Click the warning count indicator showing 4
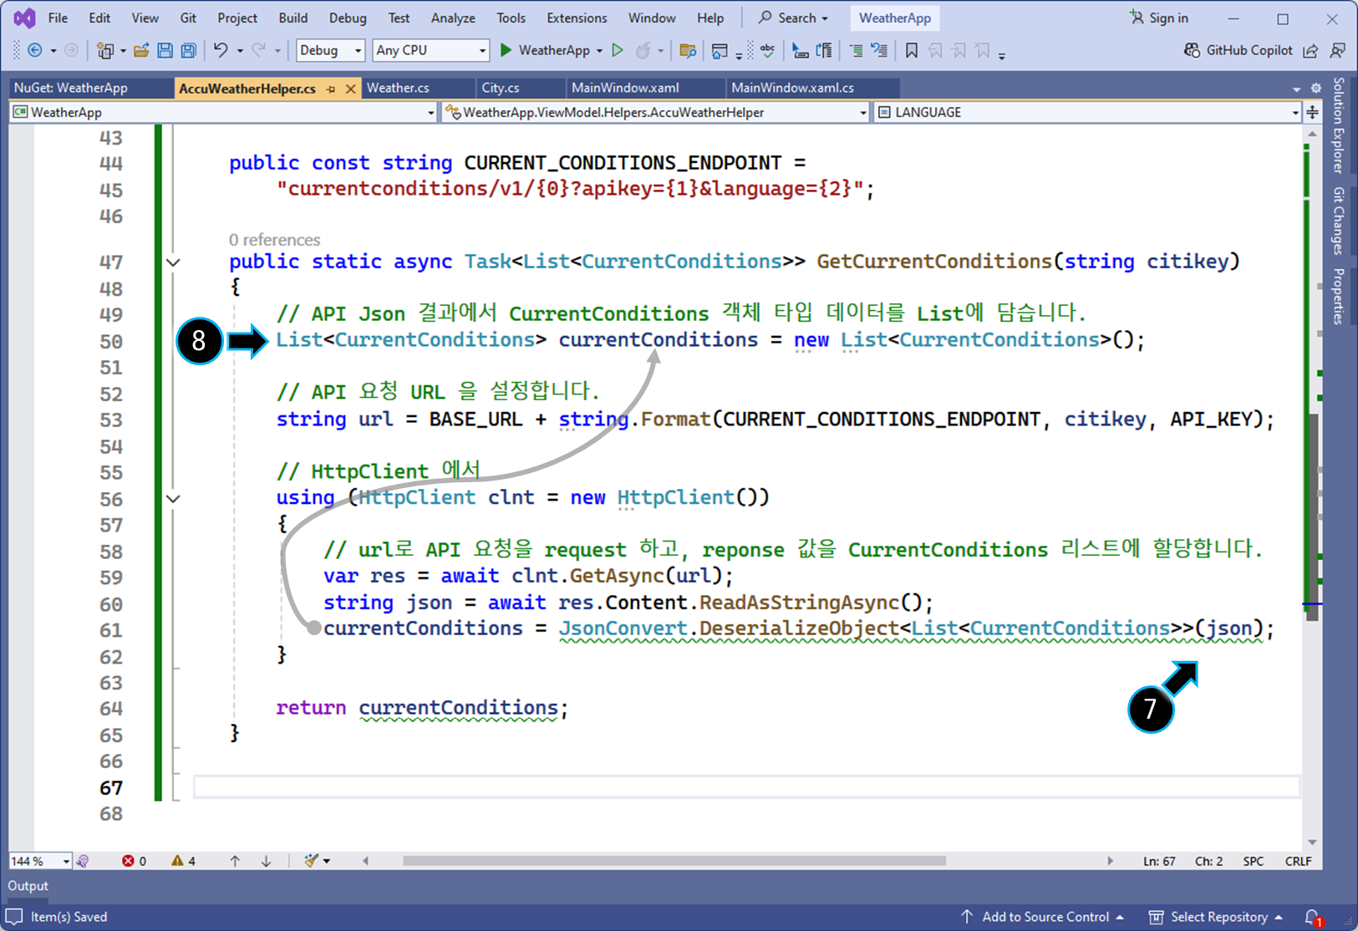Image resolution: width=1358 pixels, height=931 pixels. coord(183,861)
